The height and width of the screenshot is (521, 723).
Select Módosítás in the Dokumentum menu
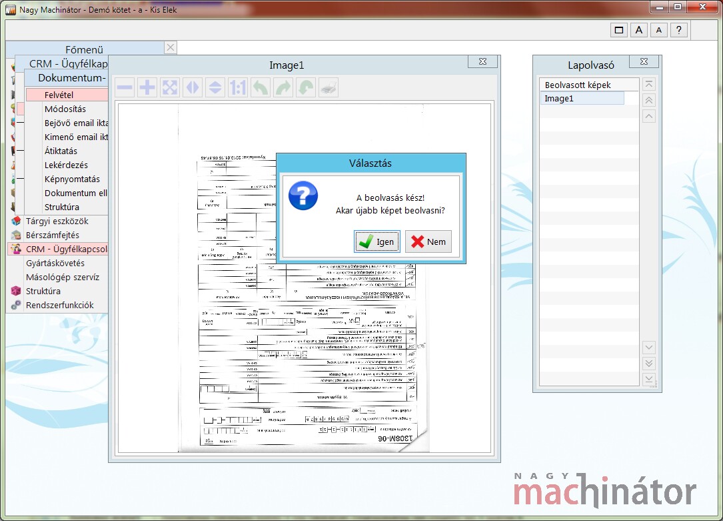coord(65,109)
